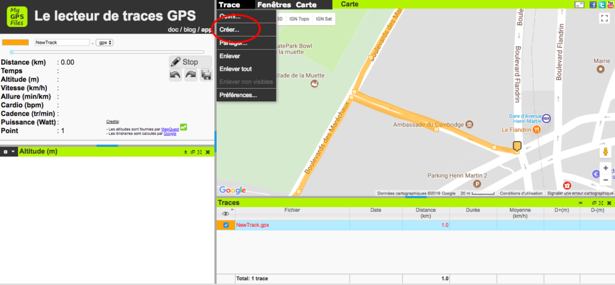Maximize the Altitude panel
The width and height of the screenshot is (615, 285).
tap(199, 151)
